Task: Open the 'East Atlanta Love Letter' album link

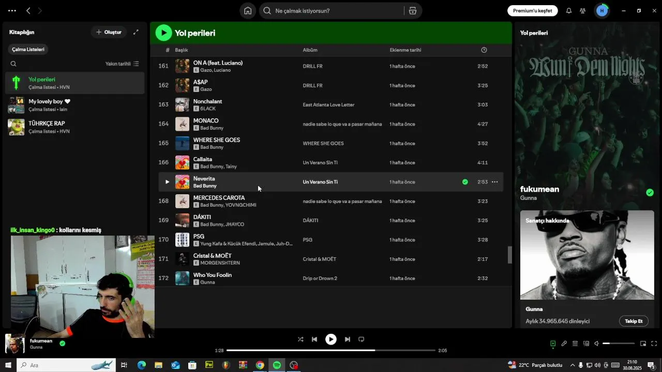Action: pos(328,105)
